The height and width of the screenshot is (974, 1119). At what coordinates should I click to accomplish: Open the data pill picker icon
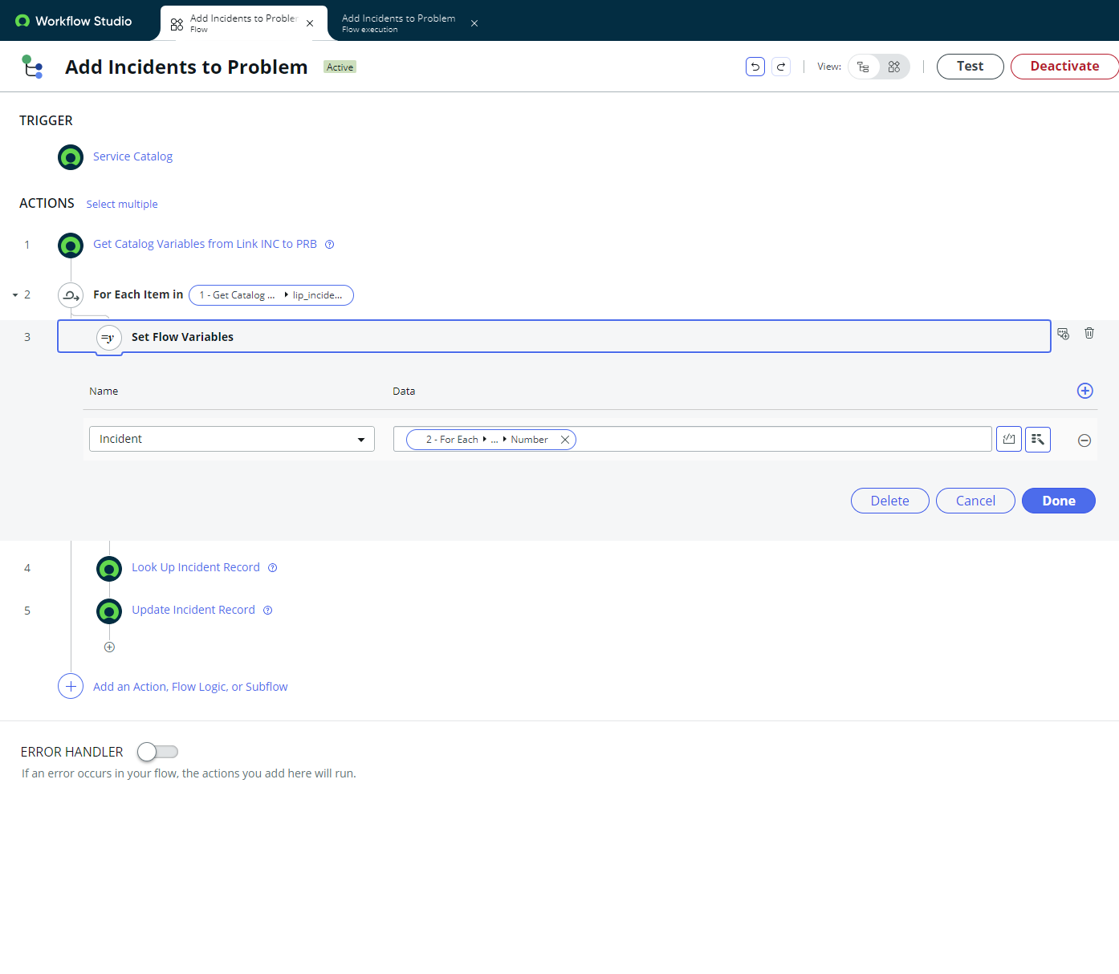click(1038, 439)
